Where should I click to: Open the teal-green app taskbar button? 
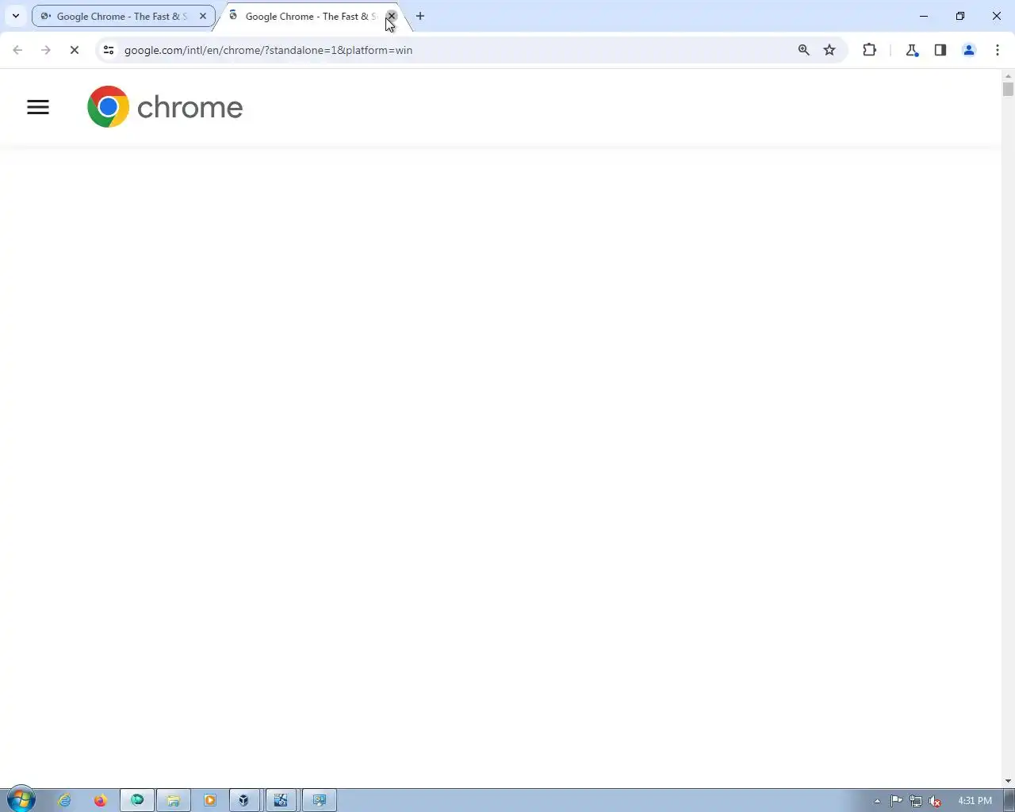coord(137,800)
